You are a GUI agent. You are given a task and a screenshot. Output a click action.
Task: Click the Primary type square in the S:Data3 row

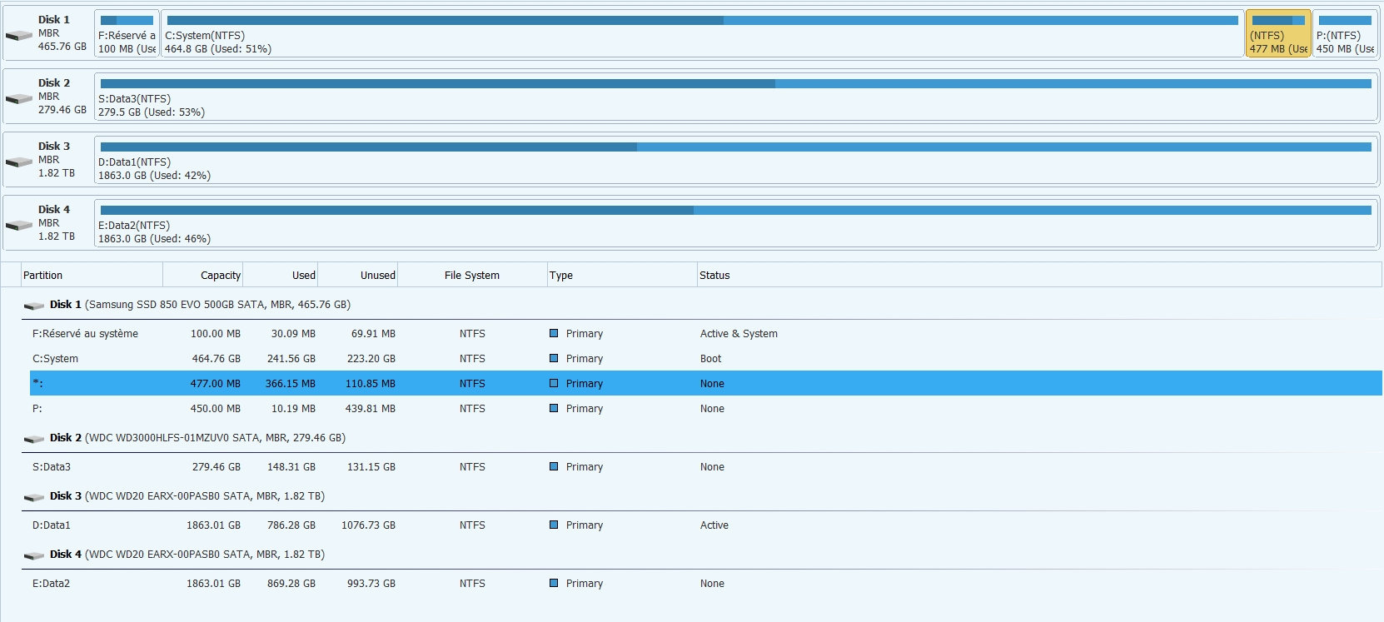tap(554, 466)
